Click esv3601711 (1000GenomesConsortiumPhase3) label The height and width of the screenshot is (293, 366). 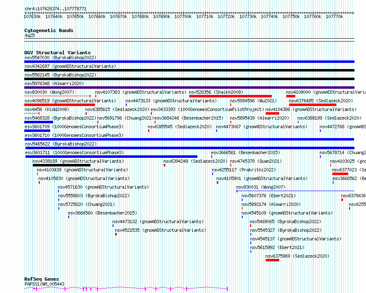coord(74,152)
